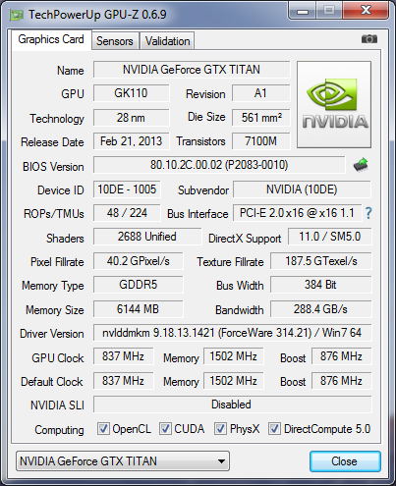
Task: Toggle the DirectCompute 5.0 checkbox
Action: click(x=274, y=428)
